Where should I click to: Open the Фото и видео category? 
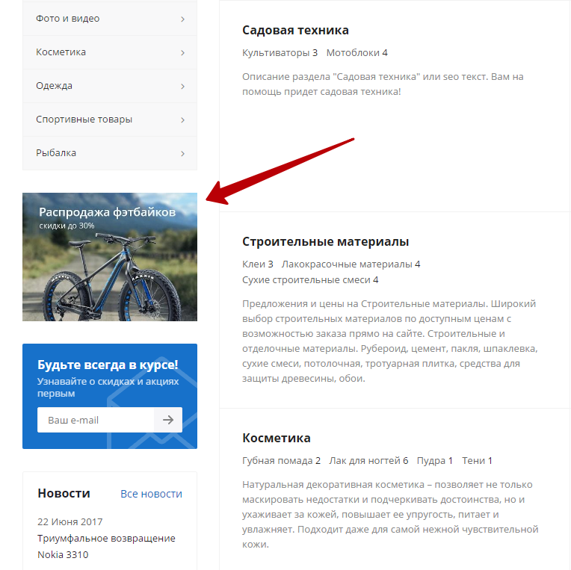tap(110, 19)
